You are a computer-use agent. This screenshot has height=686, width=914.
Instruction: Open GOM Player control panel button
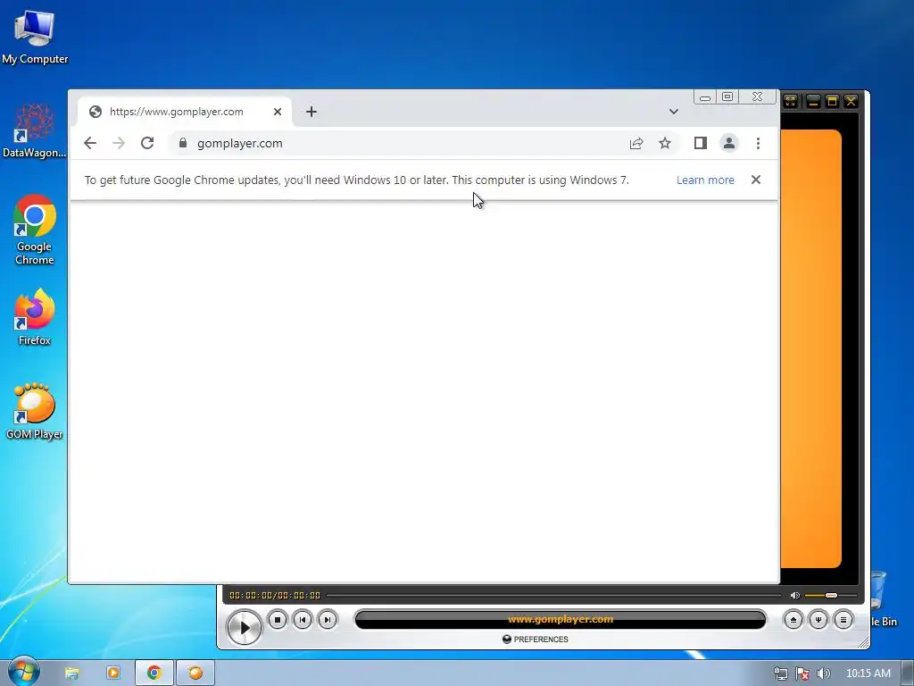818,620
